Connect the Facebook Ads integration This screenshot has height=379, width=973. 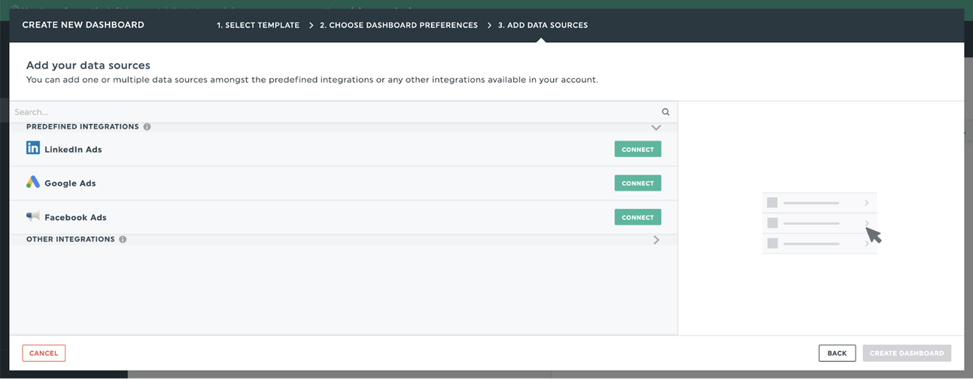pos(637,217)
